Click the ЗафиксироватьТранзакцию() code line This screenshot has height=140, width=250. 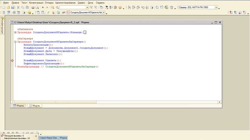44,63
